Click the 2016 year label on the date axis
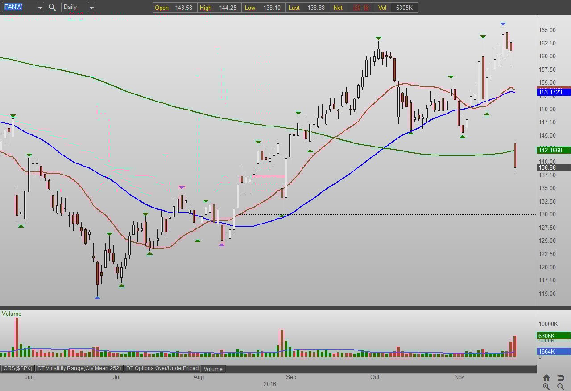 pos(269,384)
